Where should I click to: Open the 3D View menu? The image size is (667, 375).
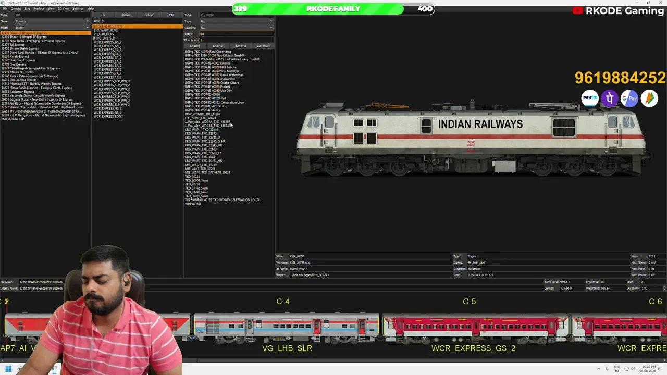[63, 9]
